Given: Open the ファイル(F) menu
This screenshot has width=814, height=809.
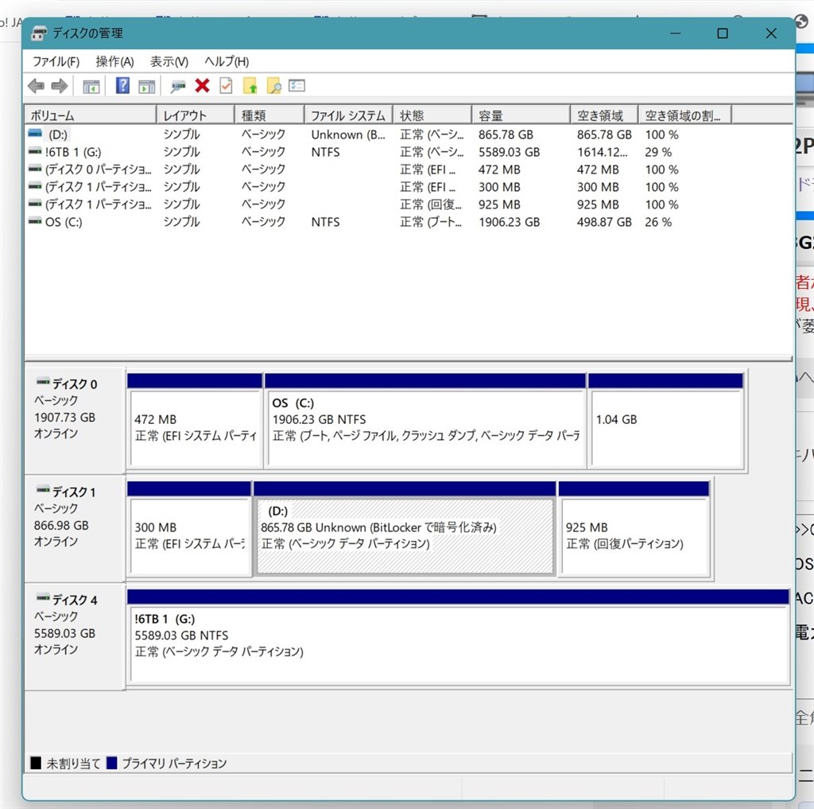Looking at the screenshot, I should [56, 62].
